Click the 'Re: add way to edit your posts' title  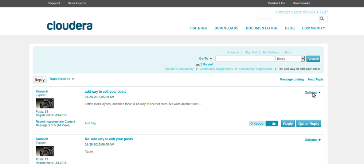click(x=109, y=139)
